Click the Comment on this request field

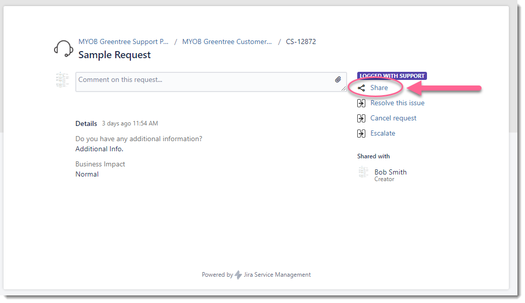coord(211,82)
